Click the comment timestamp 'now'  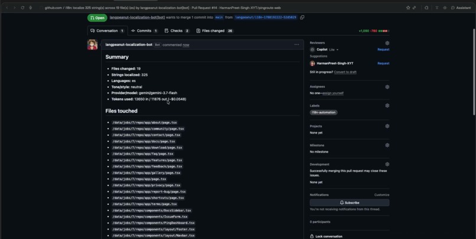pyautogui.click(x=186, y=45)
